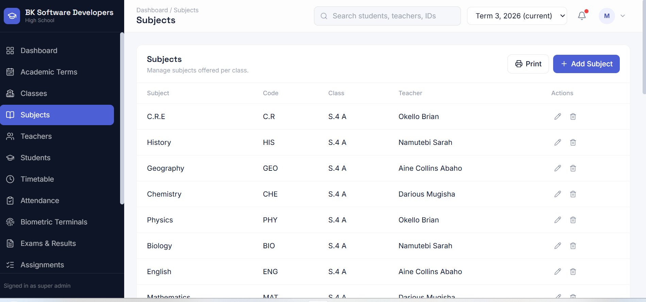Click the BIO code cell

269,246
